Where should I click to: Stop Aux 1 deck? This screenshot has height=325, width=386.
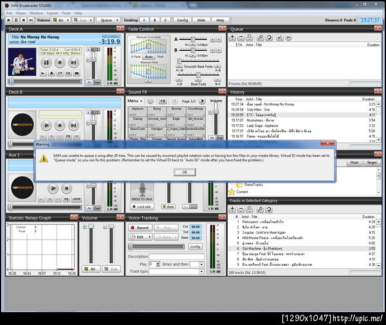pyautogui.click(x=66, y=189)
